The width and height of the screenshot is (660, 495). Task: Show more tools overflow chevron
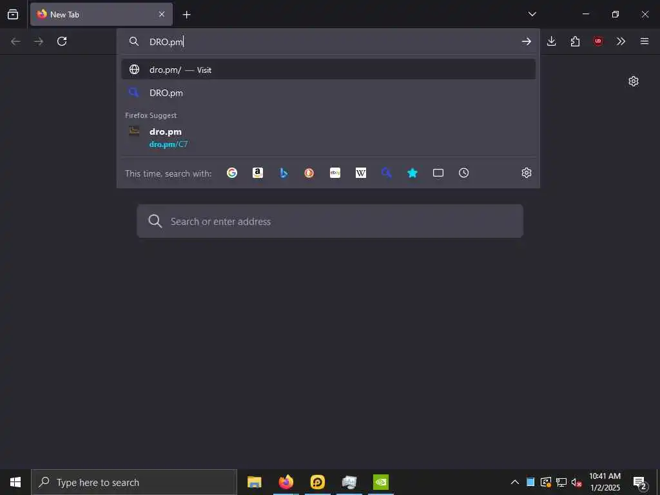pyautogui.click(x=621, y=41)
